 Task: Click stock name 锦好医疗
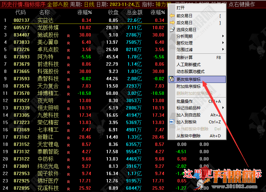tap(48, 181)
